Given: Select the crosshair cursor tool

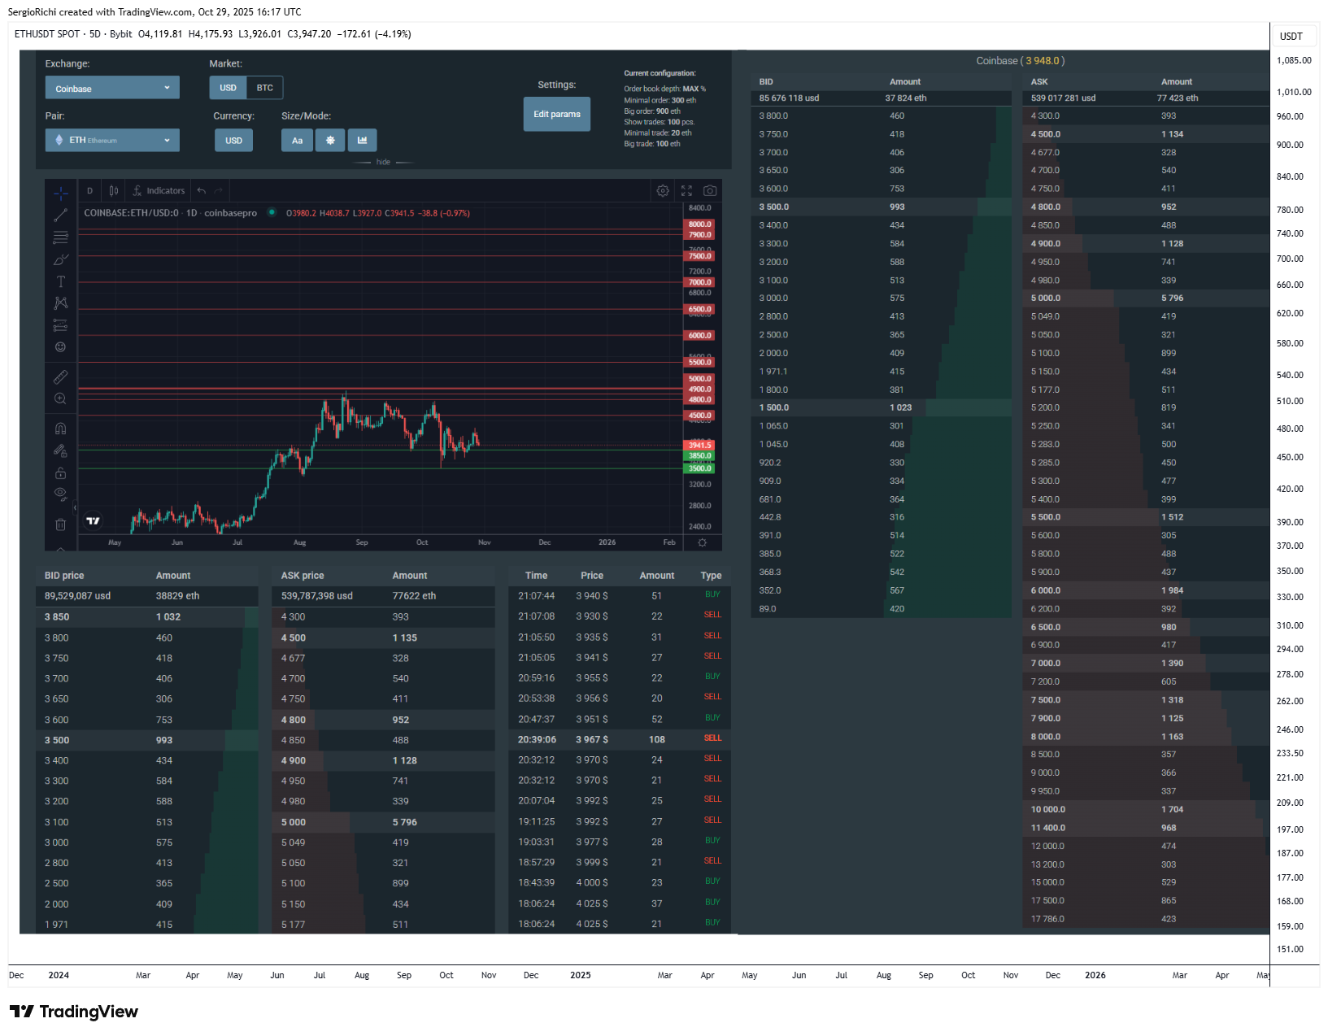Looking at the screenshot, I should 60,193.
